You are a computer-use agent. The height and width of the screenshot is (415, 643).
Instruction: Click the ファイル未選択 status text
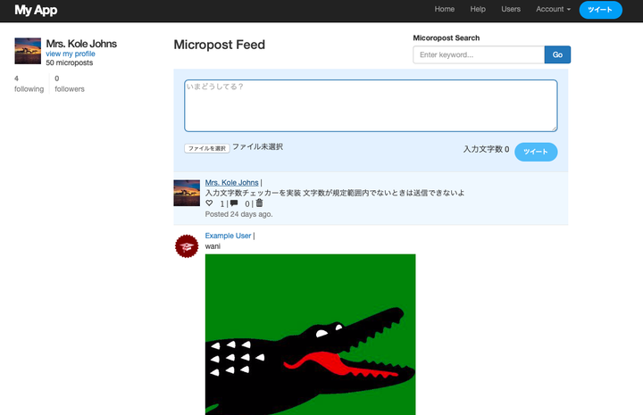[257, 146]
